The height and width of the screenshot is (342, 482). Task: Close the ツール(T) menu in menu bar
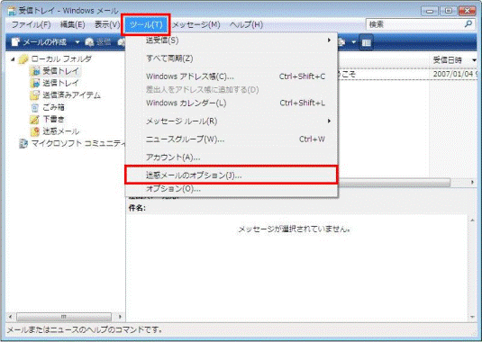pyautogui.click(x=146, y=24)
